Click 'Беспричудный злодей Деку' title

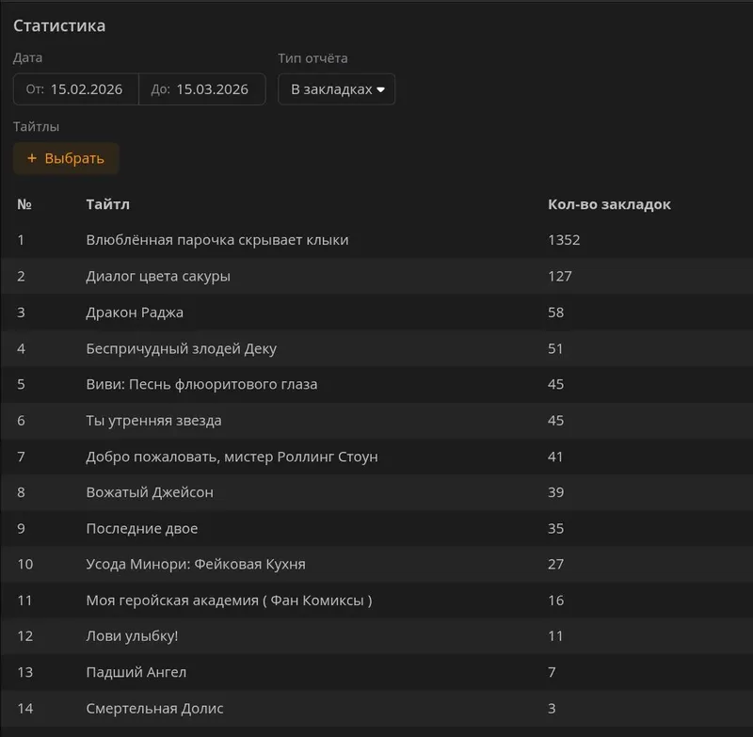181,348
